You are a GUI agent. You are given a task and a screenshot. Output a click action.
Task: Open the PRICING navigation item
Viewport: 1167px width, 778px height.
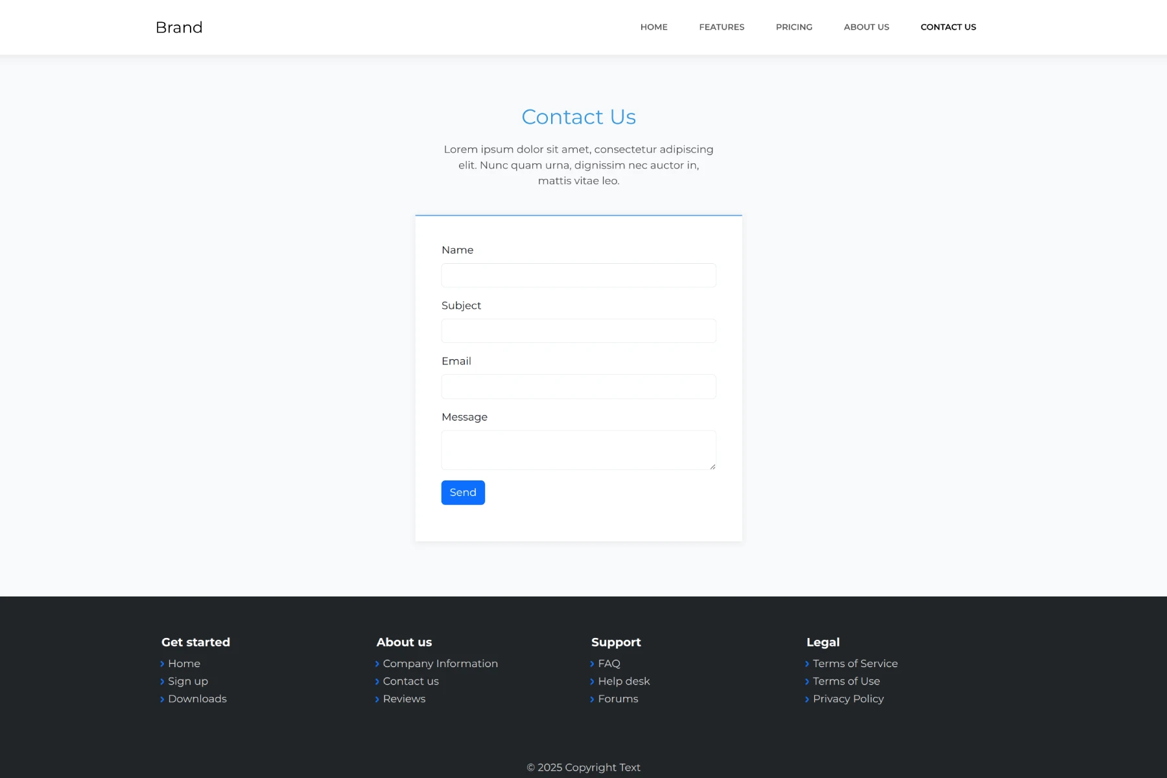(794, 27)
